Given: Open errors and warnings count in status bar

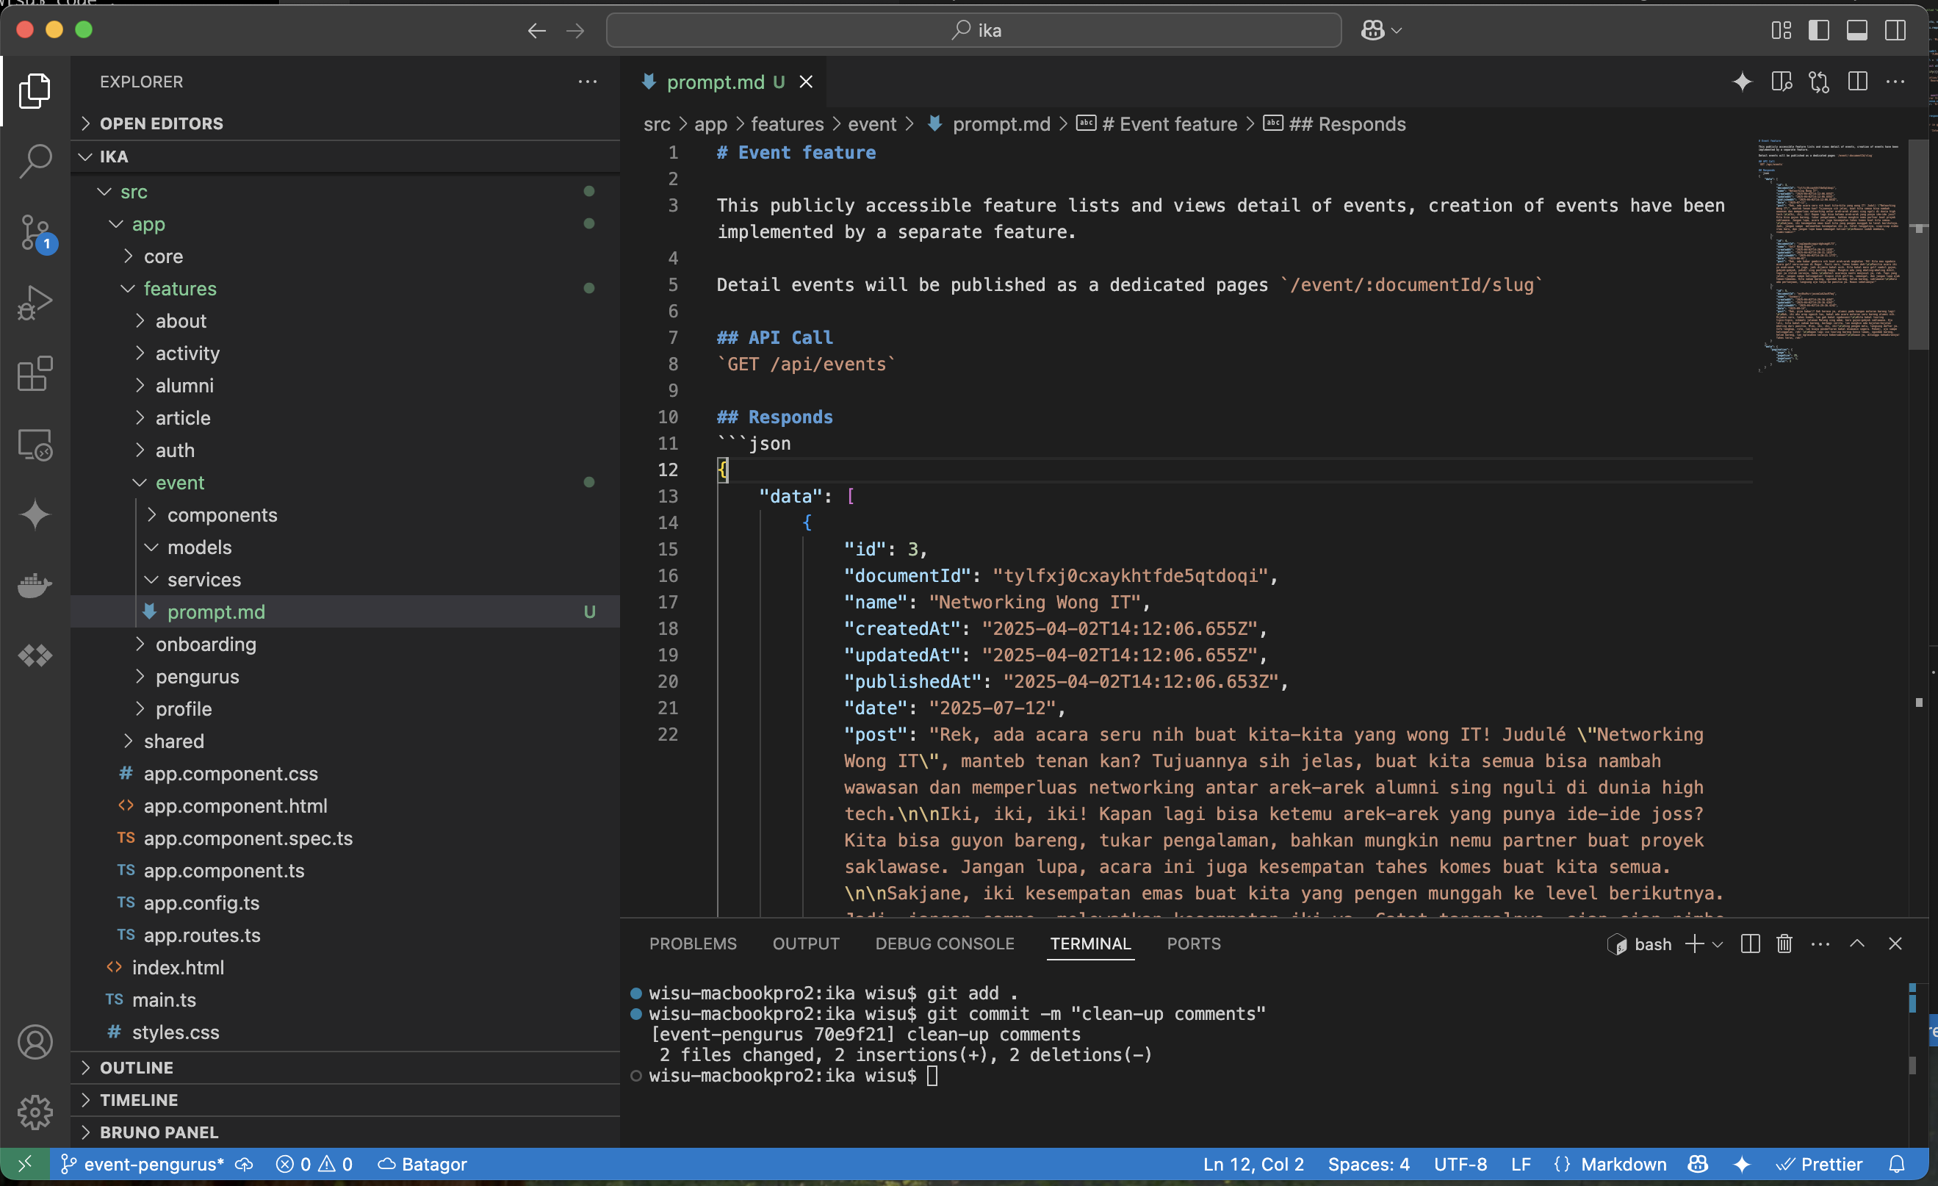Looking at the screenshot, I should click(314, 1164).
